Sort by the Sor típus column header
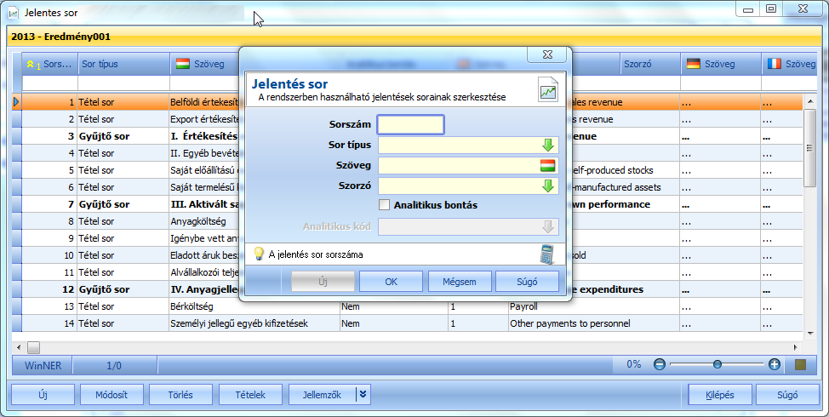829x417 pixels. pyautogui.click(x=123, y=64)
